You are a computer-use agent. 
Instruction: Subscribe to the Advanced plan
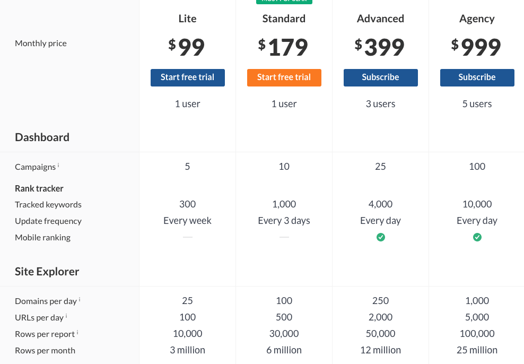pos(381,77)
